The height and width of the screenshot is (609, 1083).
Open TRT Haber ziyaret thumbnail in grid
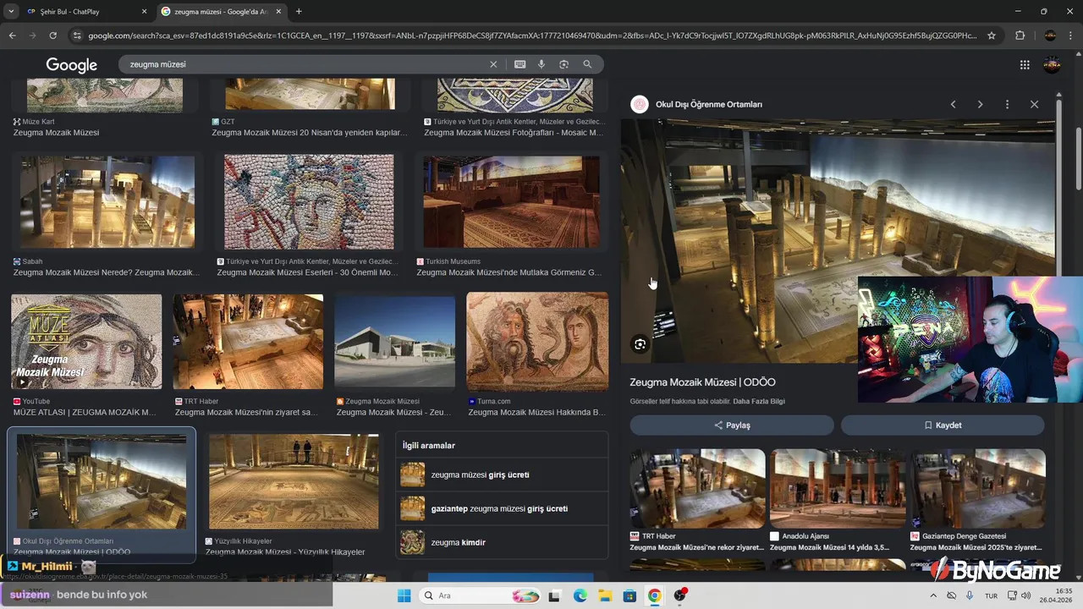(248, 342)
